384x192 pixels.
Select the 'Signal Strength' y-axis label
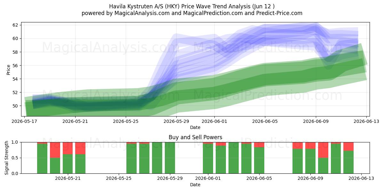pyautogui.click(x=7, y=158)
